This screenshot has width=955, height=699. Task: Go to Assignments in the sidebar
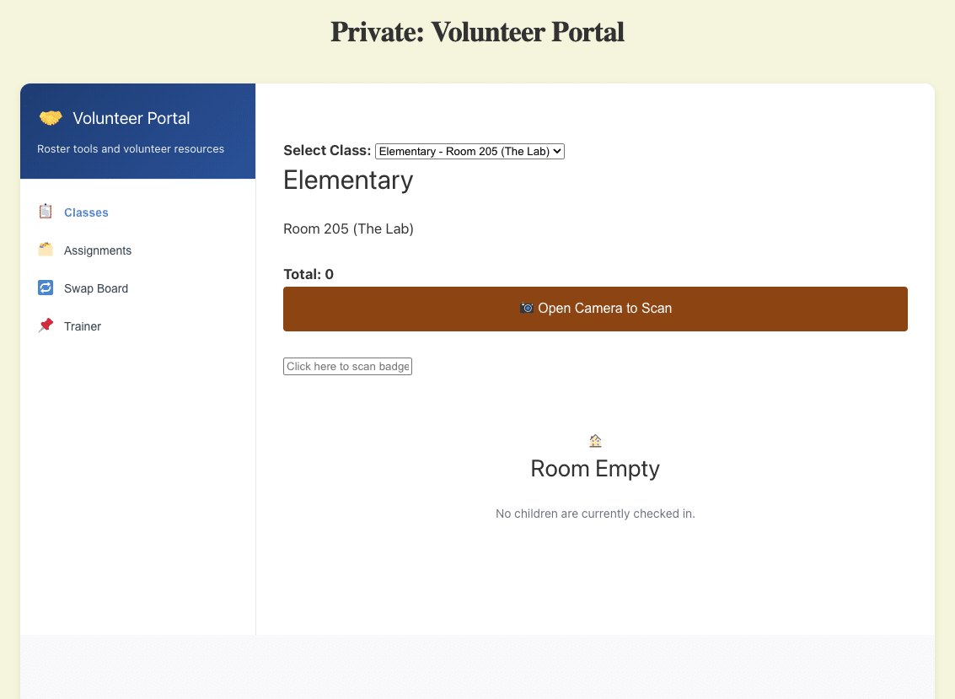coord(98,250)
